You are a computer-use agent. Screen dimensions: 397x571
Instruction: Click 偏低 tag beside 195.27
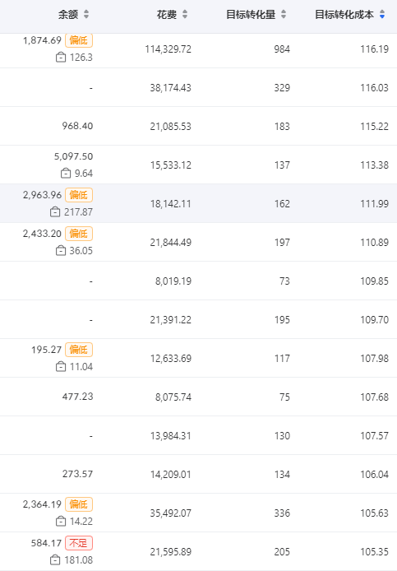pyautogui.click(x=79, y=350)
